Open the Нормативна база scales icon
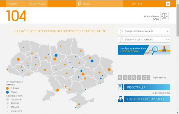The image size is (179, 114). (164, 16)
